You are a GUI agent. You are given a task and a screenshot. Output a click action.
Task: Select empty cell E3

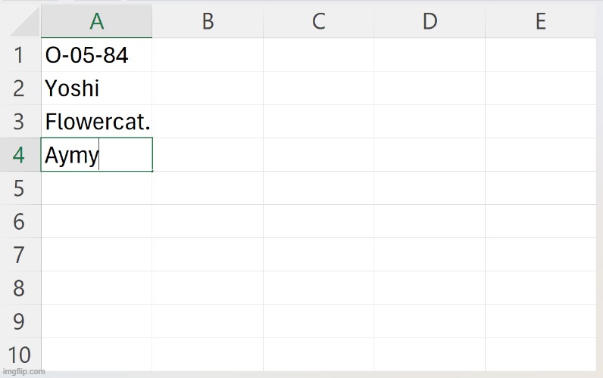pyautogui.click(x=540, y=122)
